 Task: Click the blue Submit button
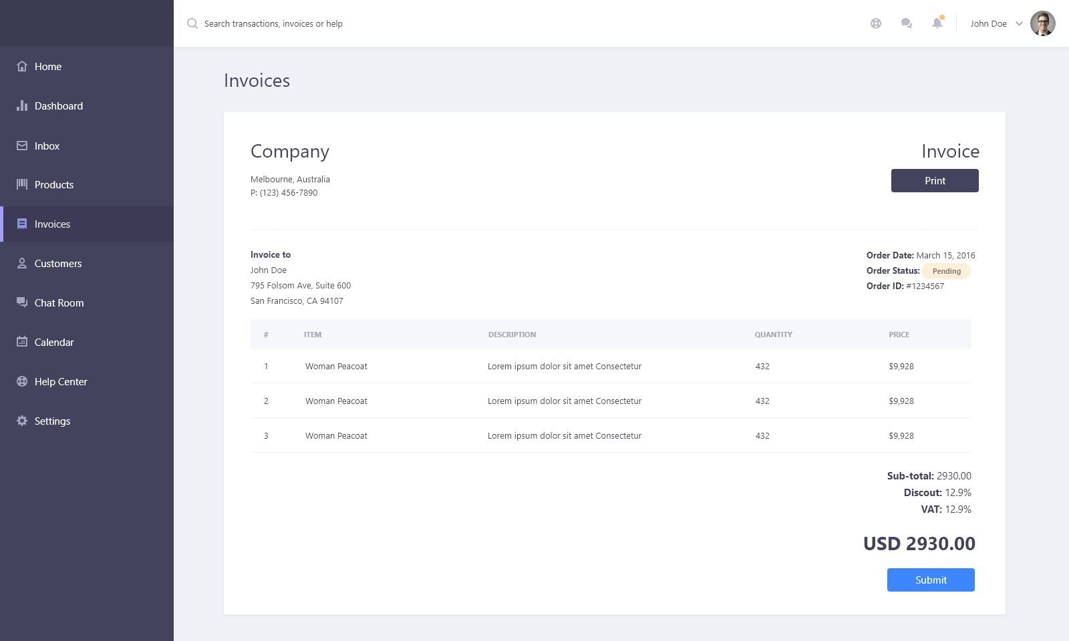(931, 580)
